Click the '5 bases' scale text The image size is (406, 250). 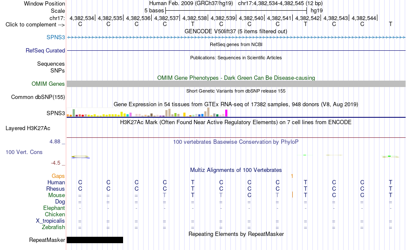click(x=154, y=11)
